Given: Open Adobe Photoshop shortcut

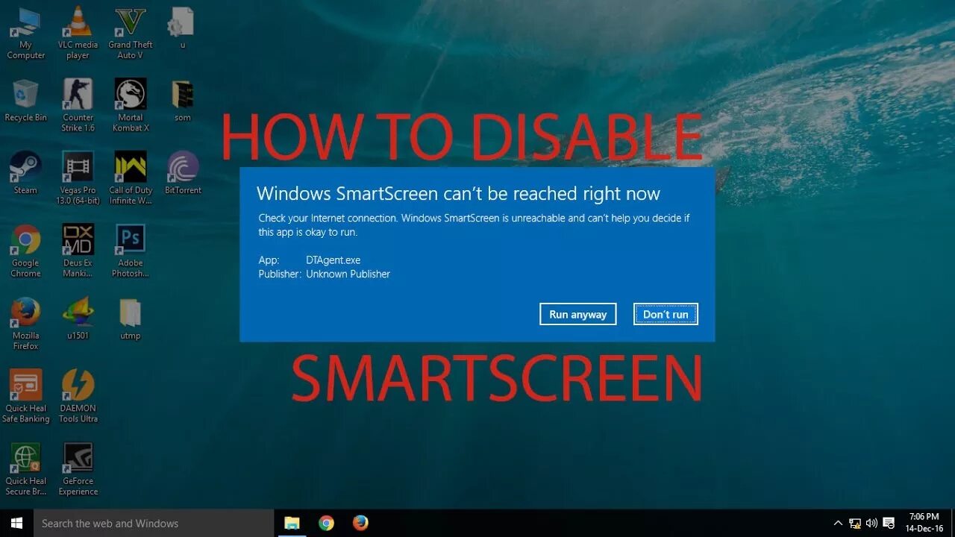Looking at the screenshot, I should point(130,251).
